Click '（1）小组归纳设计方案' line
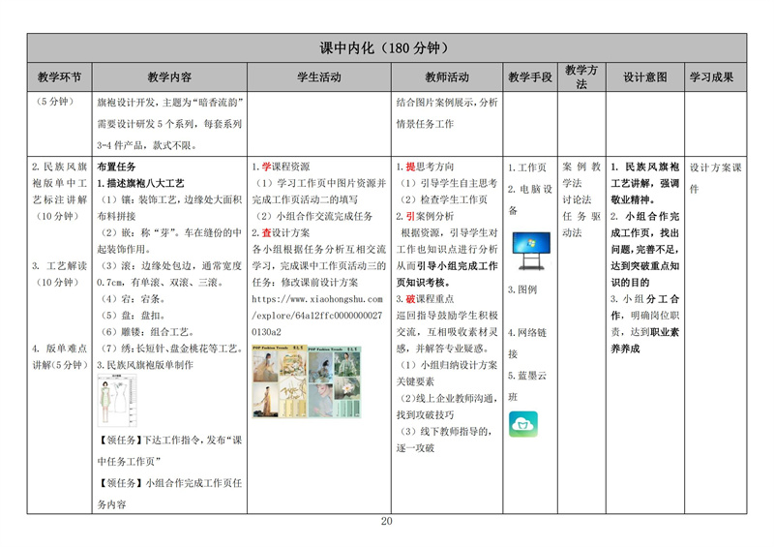Screen dimensions: 774x547 point(448,365)
